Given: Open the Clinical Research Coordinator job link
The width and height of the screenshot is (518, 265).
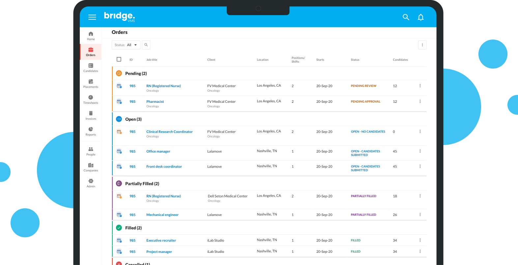Looking at the screenshot, I should click(x=169, y=132).
